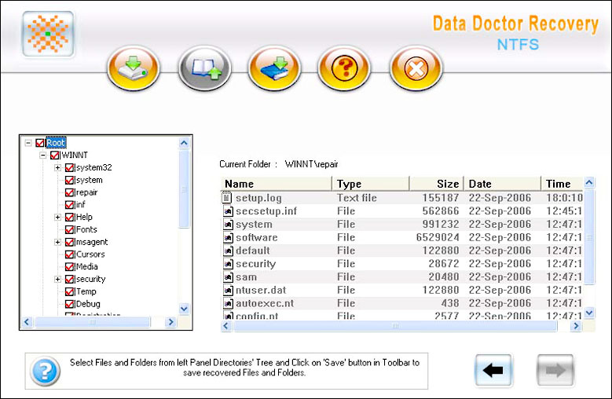Screen dimensions: 612x399
Task: Expand the system32 tree node
Action: [x=58, y=168]
